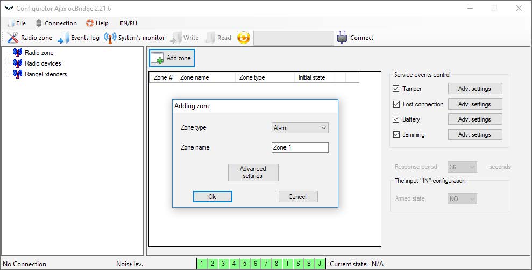
Task: Select Radio devices tree icon
Action: click(x=18, y=63)
